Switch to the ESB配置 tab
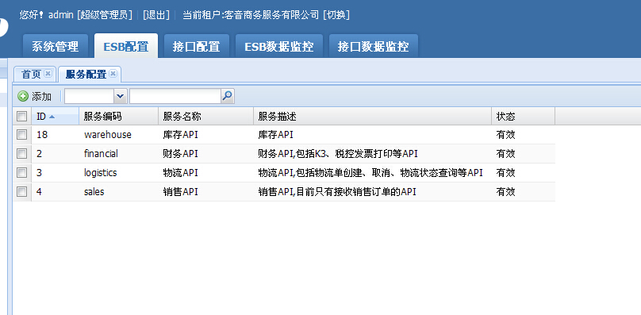641x315 pixels. point(126,46)
